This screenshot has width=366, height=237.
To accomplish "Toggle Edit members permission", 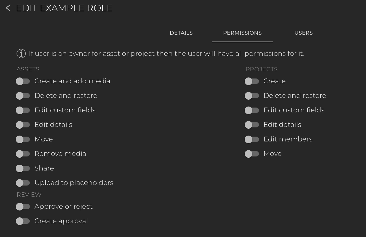I will (x=252, y=139).
